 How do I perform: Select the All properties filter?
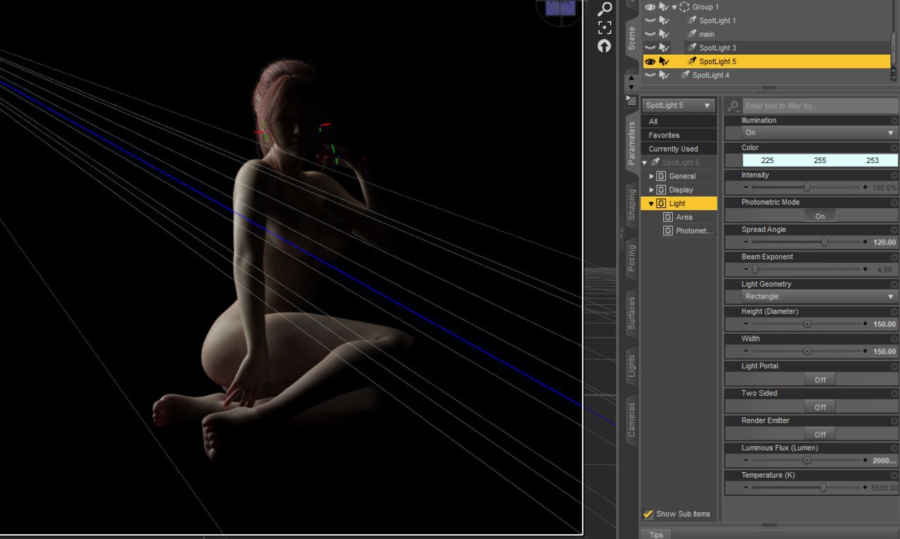point(679,122)
